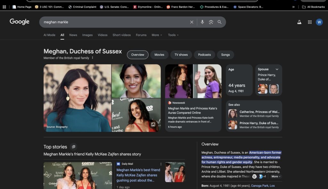Open the Google apps grid icon

tap(309, 22)
